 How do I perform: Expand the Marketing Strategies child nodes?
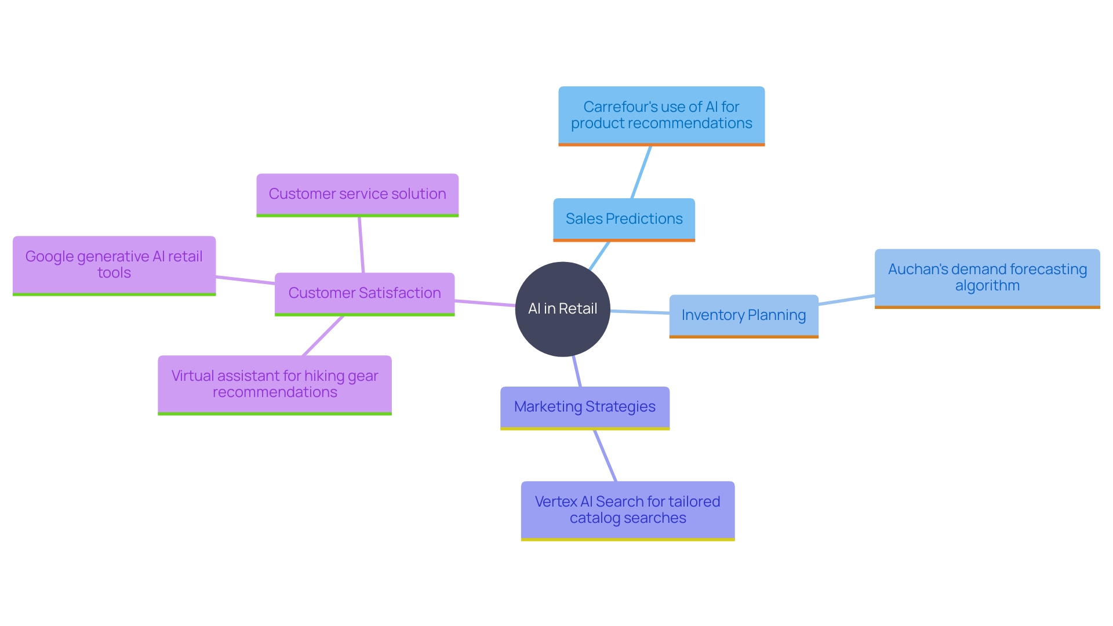577,407
